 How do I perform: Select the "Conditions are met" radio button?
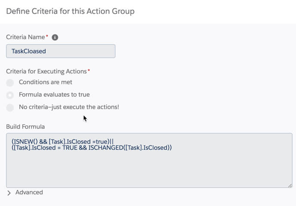tap(10, 82)
